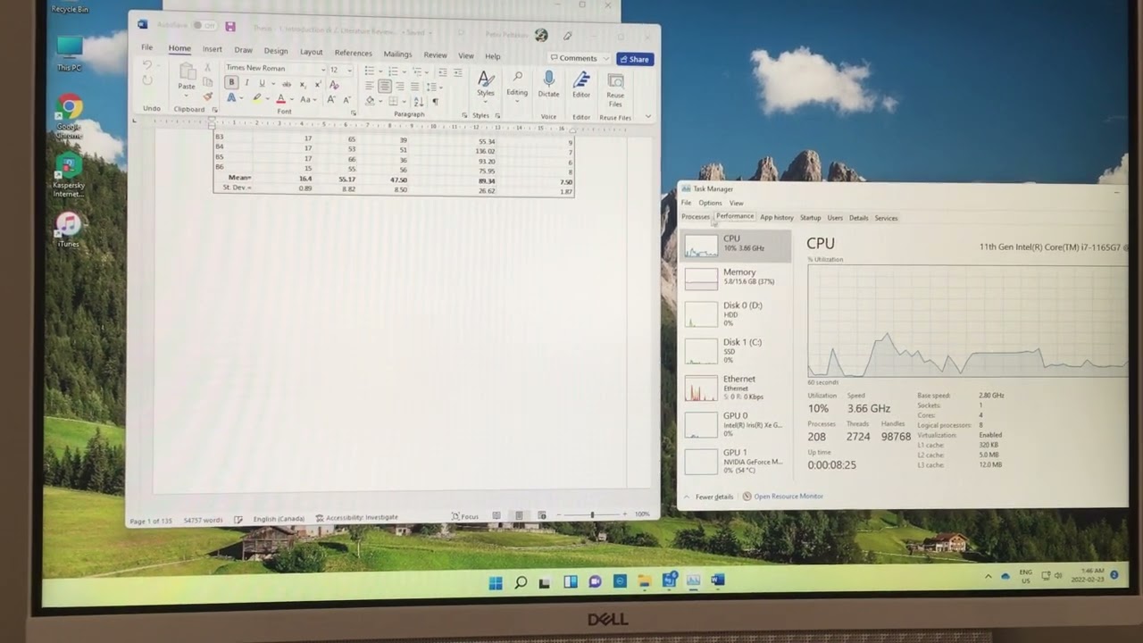
Task: Click Open Resource Monitor link
Action: click(x=782, y=497)
